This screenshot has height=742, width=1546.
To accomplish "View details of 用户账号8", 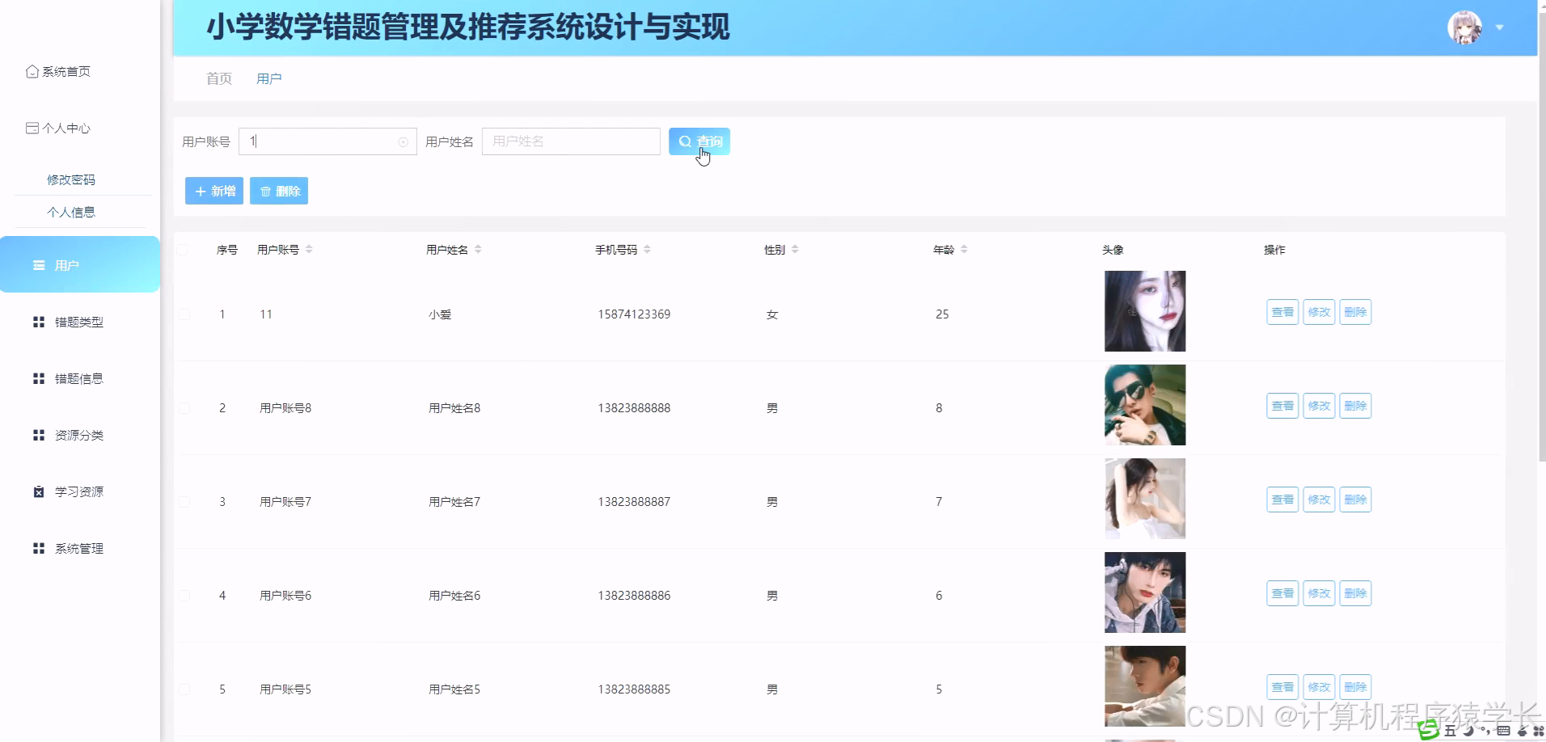I will tap(1282, 406).
